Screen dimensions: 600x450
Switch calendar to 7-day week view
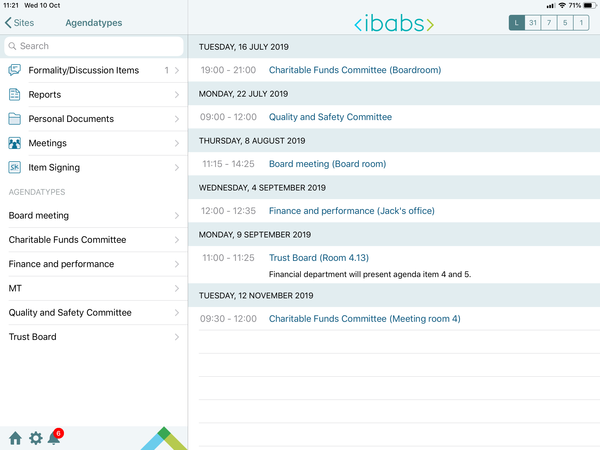point(549,23)
